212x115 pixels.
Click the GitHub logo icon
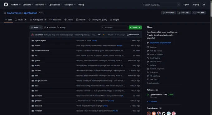(6, 5)
